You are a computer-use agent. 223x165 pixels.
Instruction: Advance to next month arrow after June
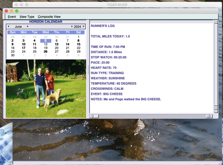(x=28, y=26)
